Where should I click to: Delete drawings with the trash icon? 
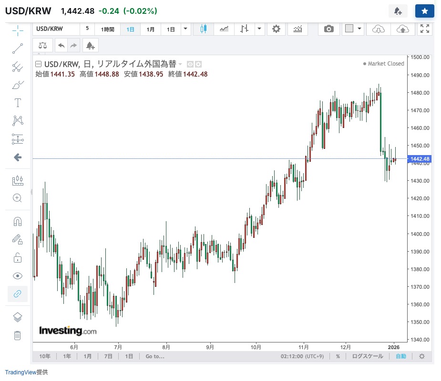18,335
